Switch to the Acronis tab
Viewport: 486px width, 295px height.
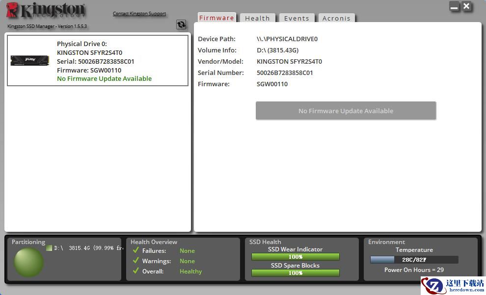pyautogui.click(x=336, y=18)
